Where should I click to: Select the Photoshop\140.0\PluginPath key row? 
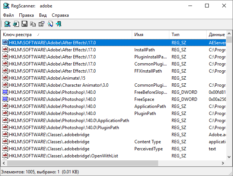point(64,128)
